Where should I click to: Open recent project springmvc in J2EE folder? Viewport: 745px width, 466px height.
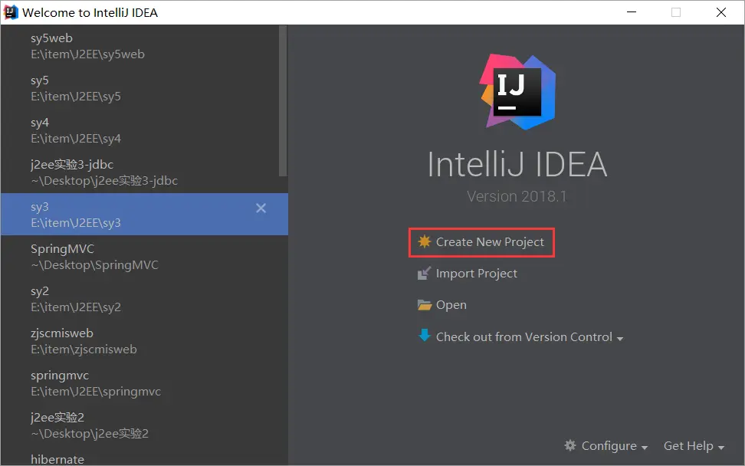click(x=144, y=383)
